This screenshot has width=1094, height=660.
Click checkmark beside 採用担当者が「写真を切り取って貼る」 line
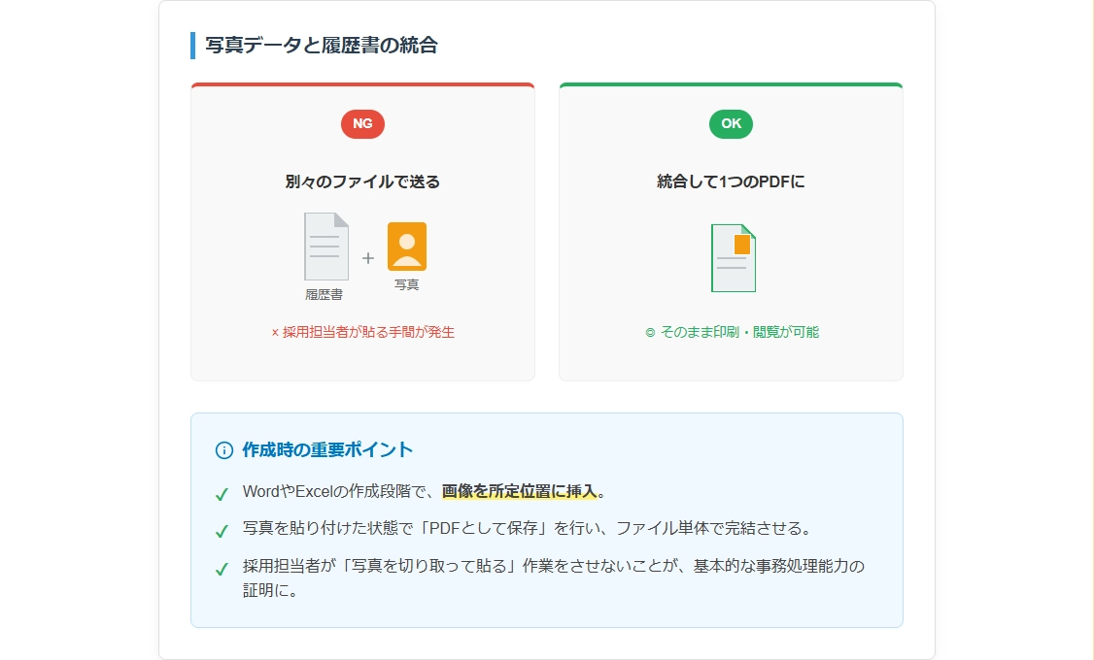pyautogui.click(x=222, y=570)
